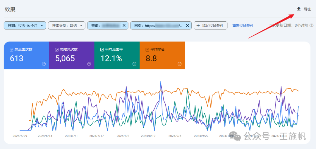Click the 5,065 impressions value
This screenshot has height=149, width=316.
tap(65, 59)
